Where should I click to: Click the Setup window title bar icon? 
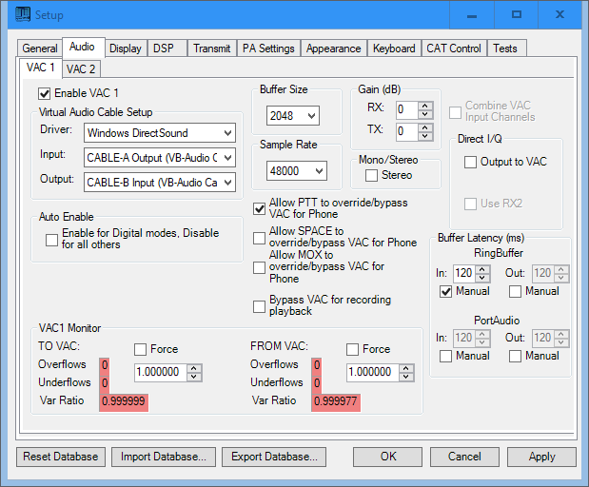[x=21, y=15]
